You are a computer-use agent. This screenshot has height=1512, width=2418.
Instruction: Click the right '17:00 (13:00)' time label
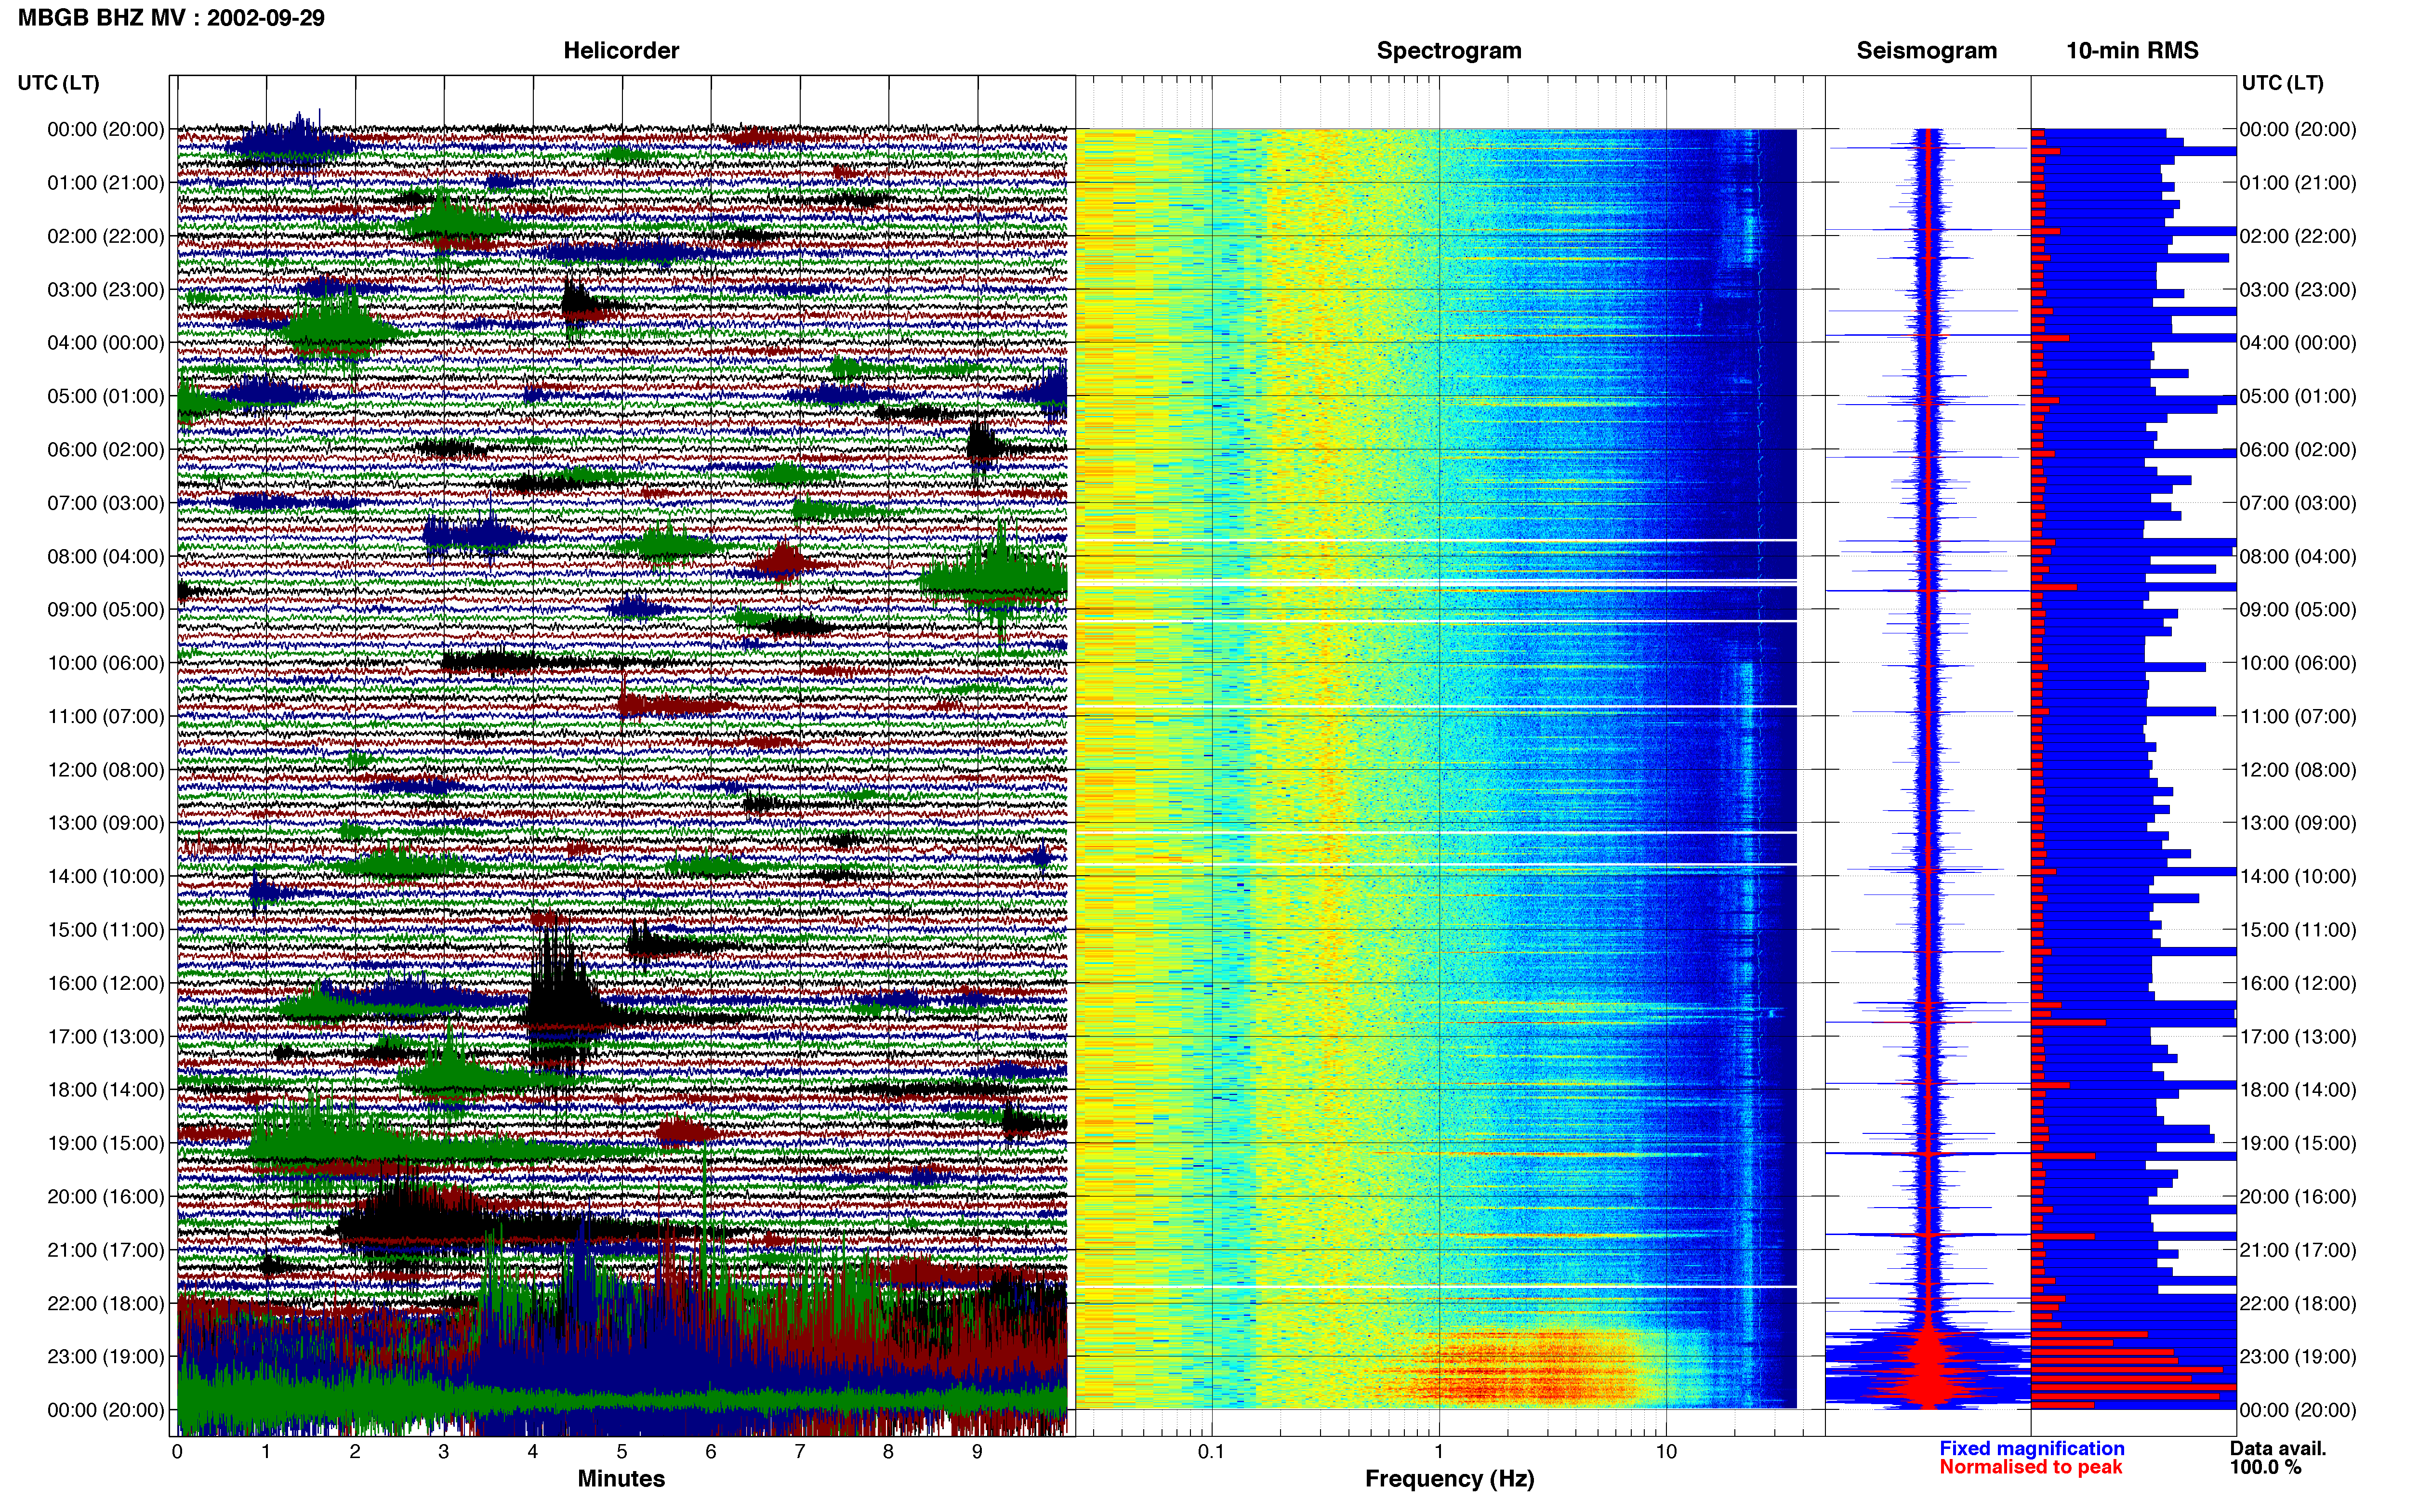2298,1037
